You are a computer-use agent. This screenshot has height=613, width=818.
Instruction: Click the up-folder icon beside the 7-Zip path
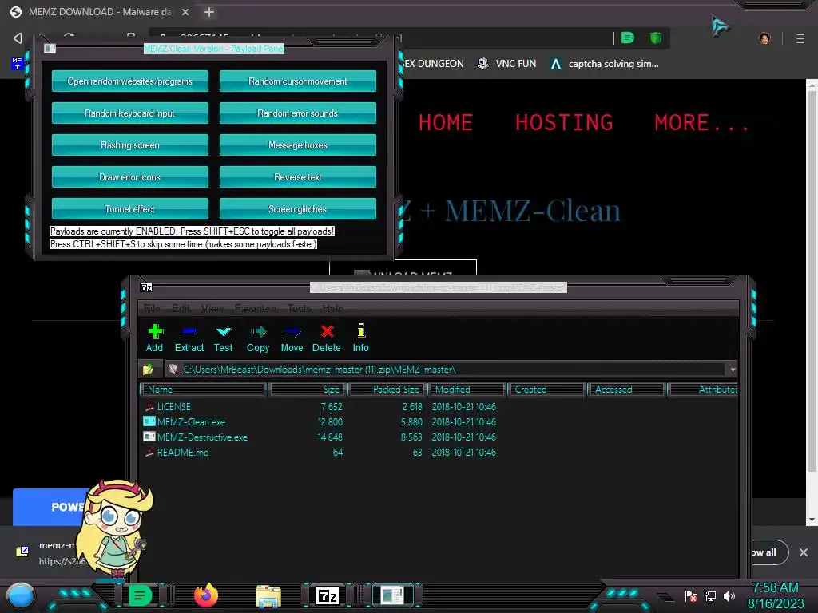[x=148, y=369]
